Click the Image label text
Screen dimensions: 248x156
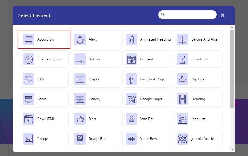point(43,139)
